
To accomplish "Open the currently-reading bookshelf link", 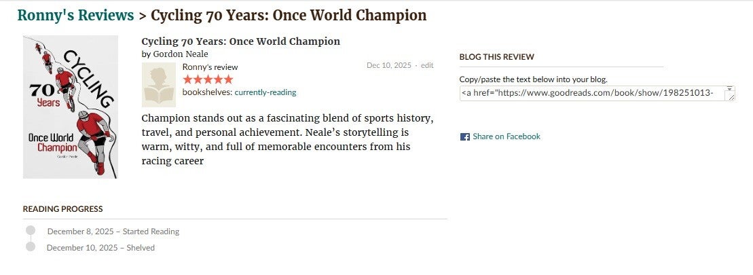I will (x=265, y=92).
